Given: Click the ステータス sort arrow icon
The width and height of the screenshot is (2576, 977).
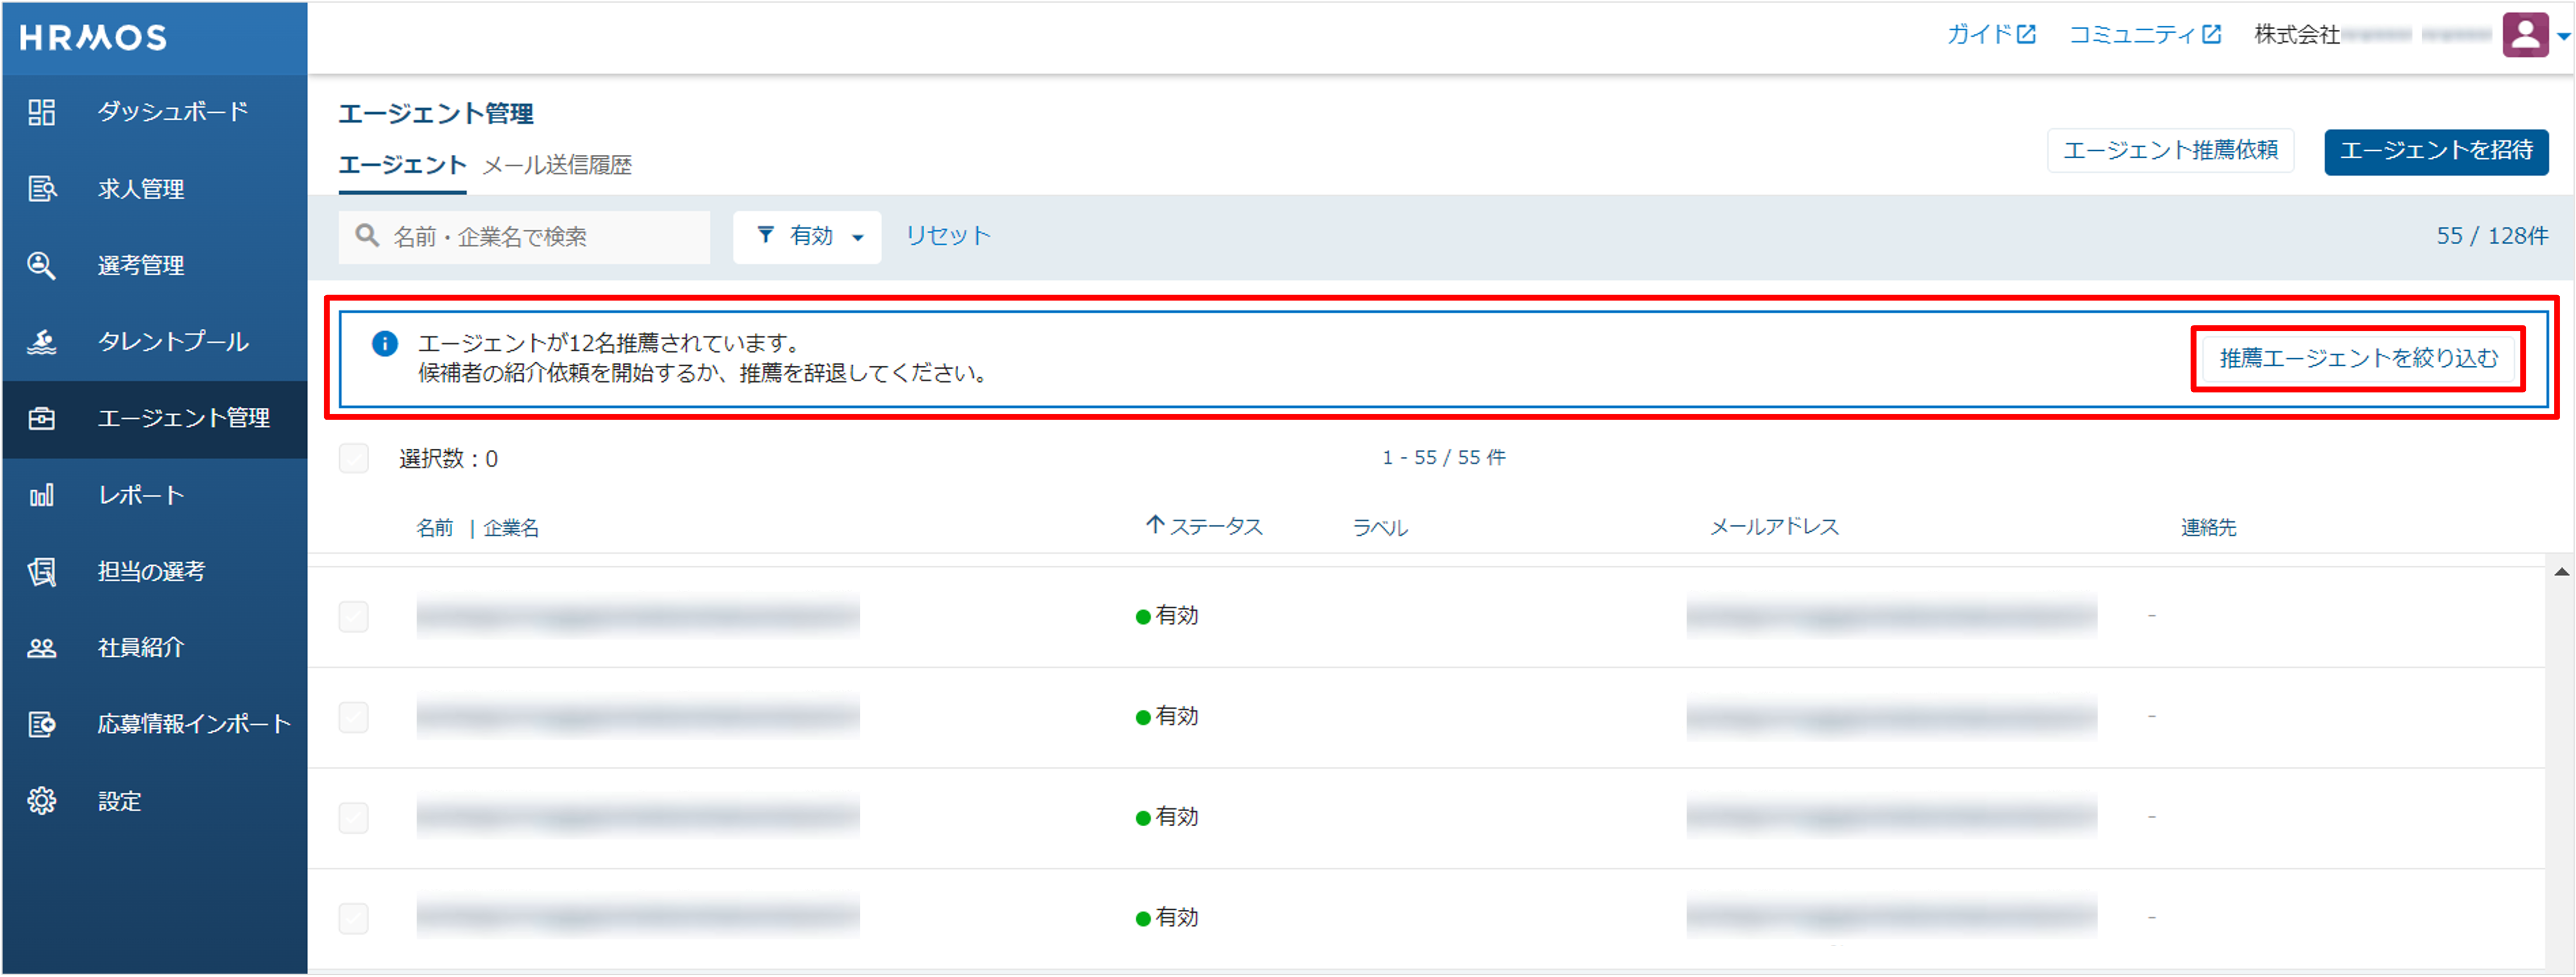Looking at the screenshot, I should [x=1155, y=525].
